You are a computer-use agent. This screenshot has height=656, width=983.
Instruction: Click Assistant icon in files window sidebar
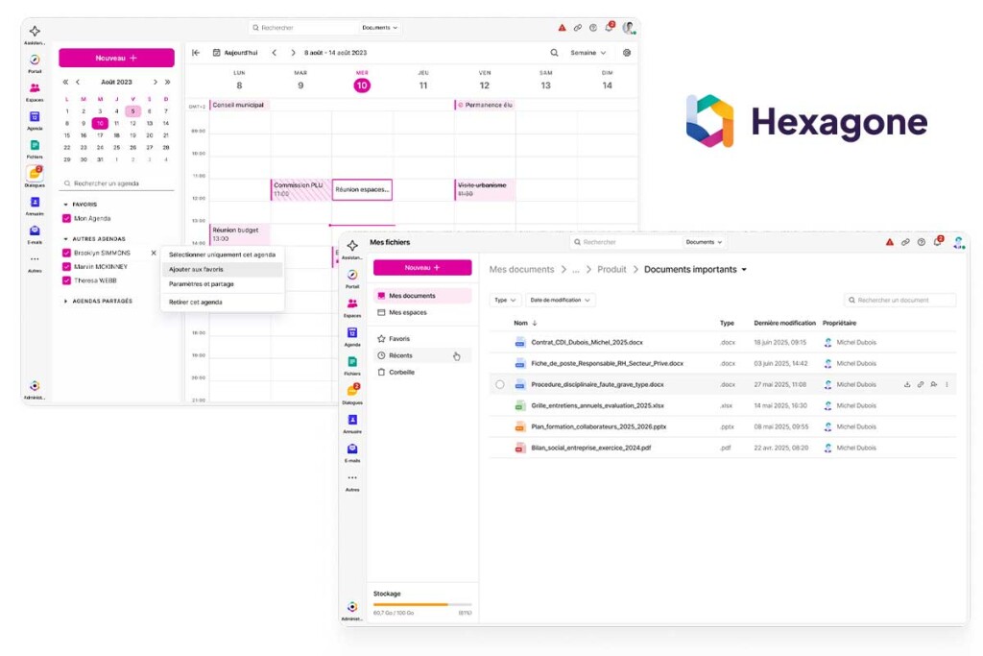coord(352,245)
